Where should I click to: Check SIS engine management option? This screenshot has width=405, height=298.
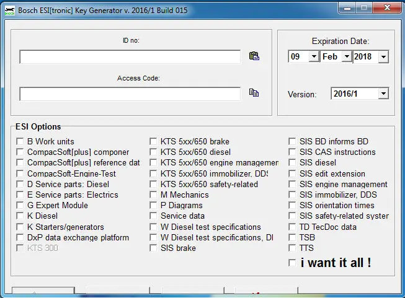click(x=292, y=184)
